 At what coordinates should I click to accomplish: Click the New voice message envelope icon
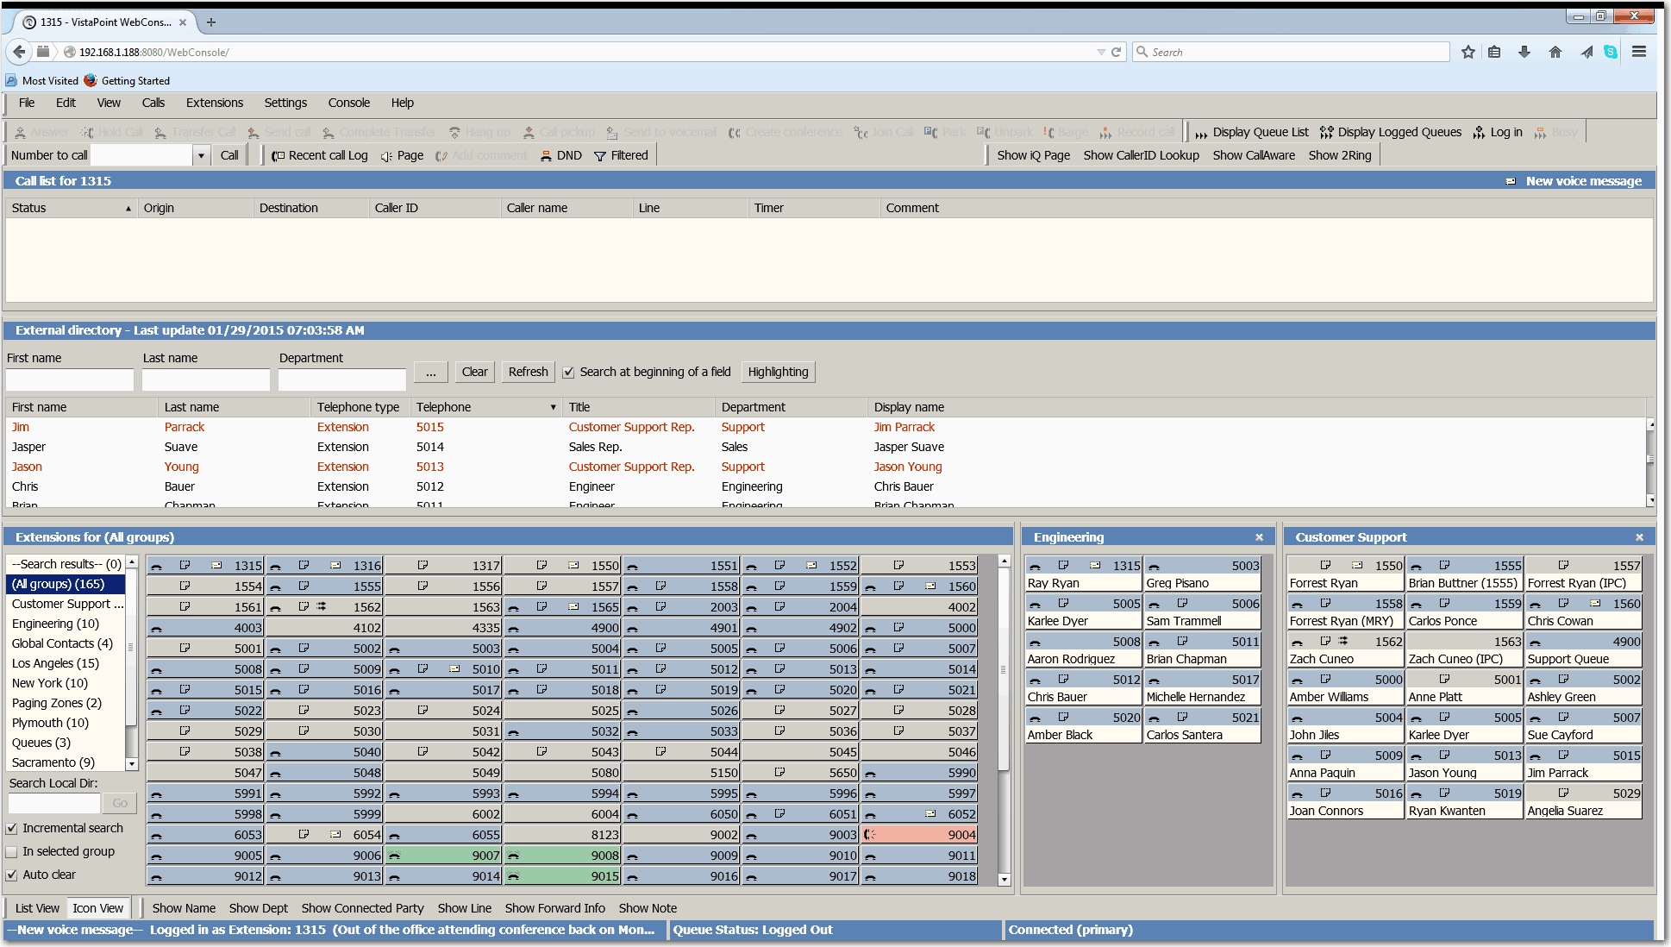pos(1511,181)
